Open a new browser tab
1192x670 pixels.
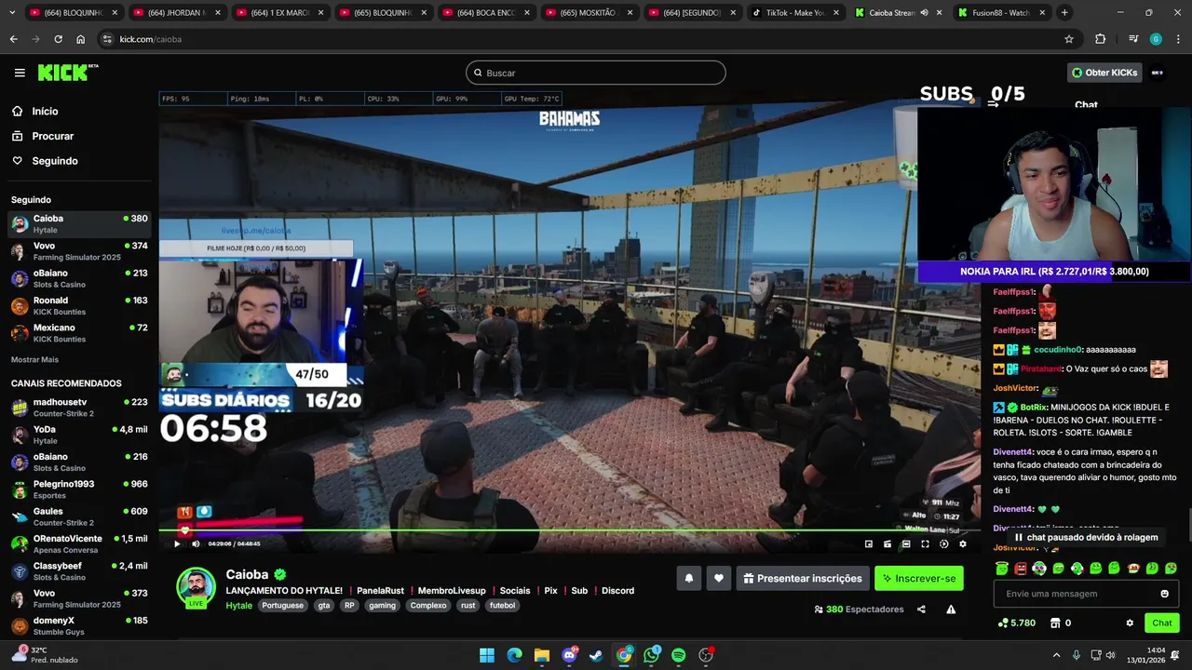point(1064,13)
